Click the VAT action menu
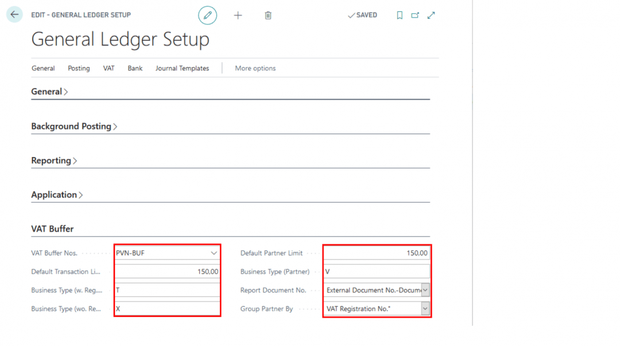This screenshot has width=620, height=346. (108, 68)
